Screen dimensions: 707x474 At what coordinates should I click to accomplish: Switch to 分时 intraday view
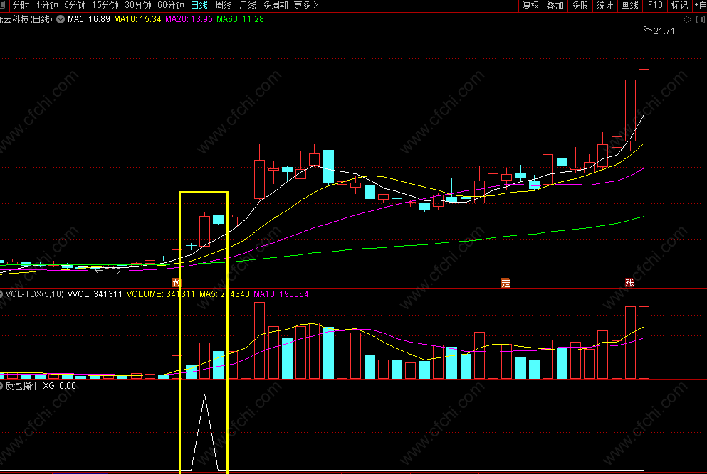(x=21, y=6)
